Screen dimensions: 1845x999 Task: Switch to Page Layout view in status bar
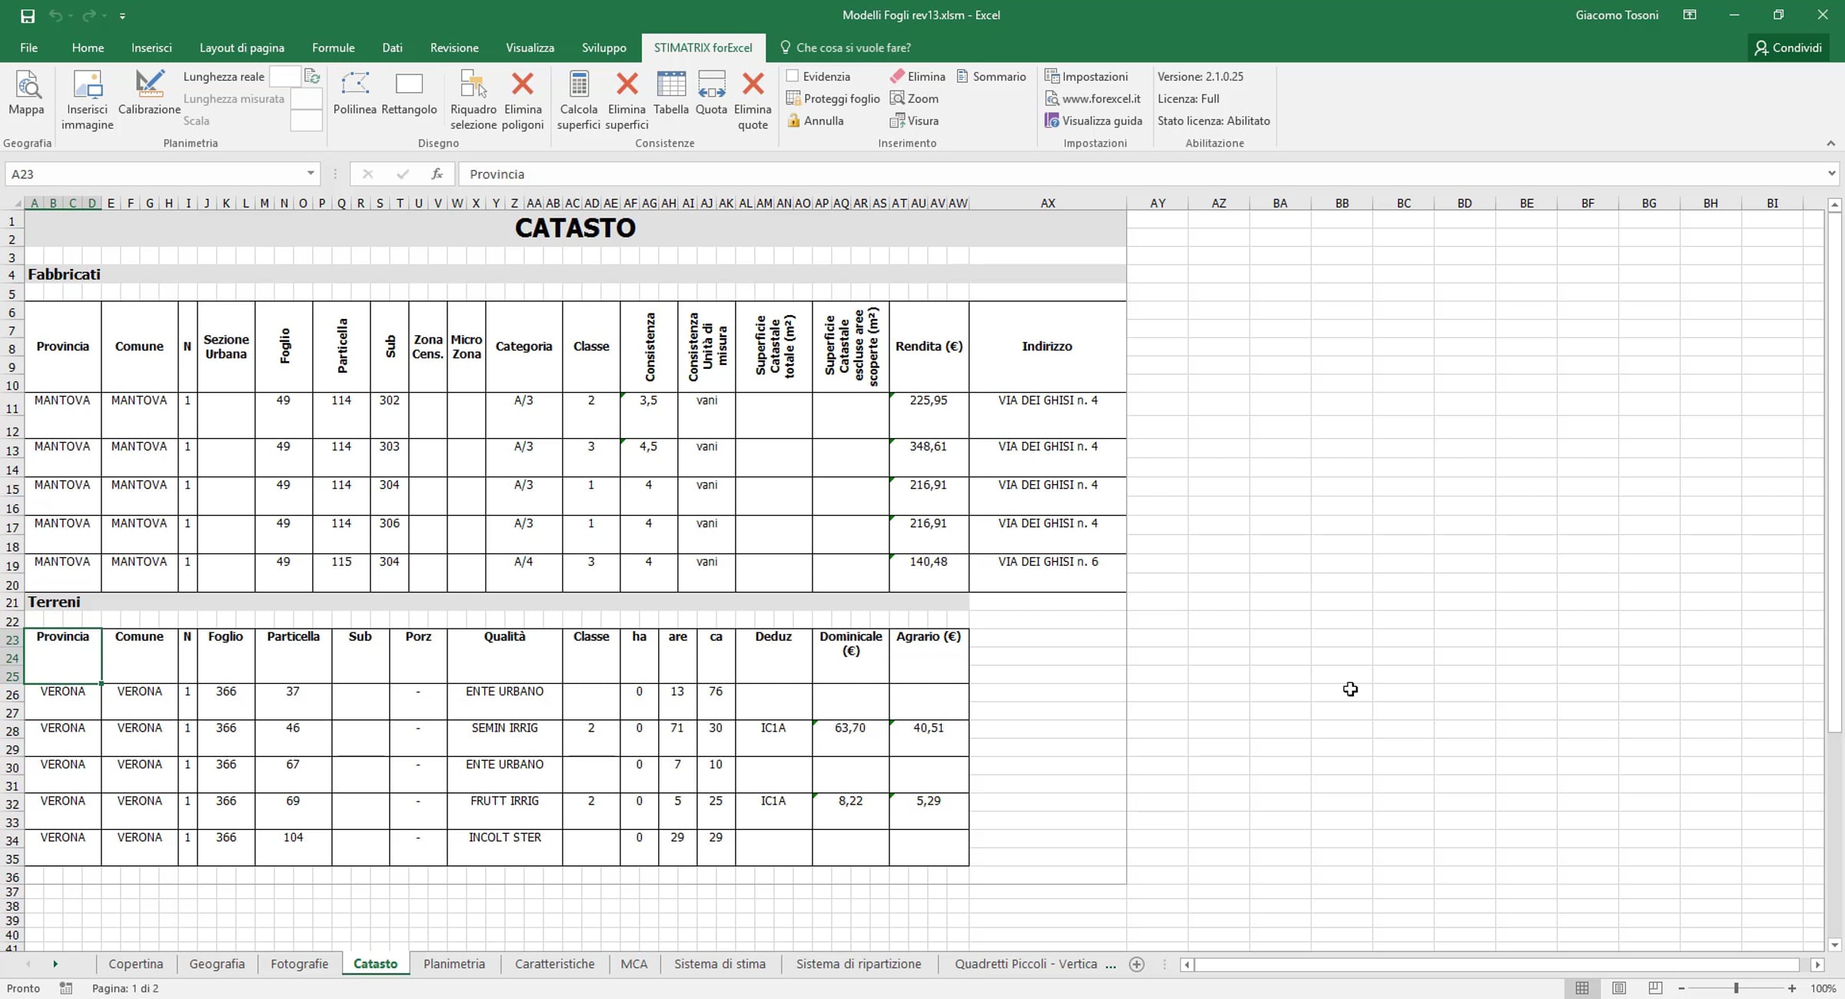pyautogui.click(x=1619, y=988)
